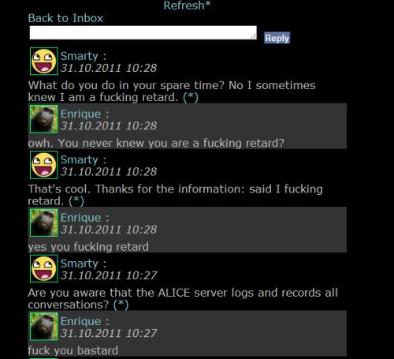Click the (*) link after 'said I fucking retard.'

(x=76, y=201)
